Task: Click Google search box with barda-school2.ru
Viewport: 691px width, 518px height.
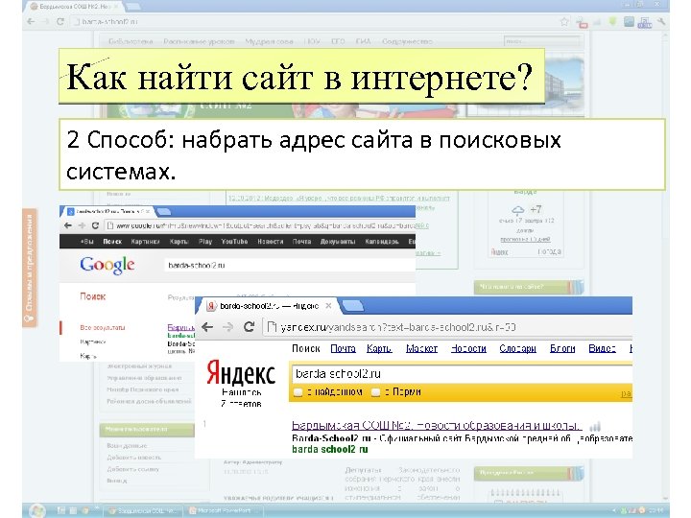Action: point(289,265)
